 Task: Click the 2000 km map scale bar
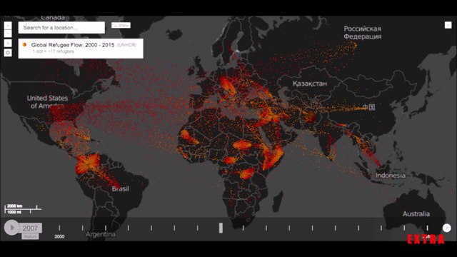tap(23, 209)
